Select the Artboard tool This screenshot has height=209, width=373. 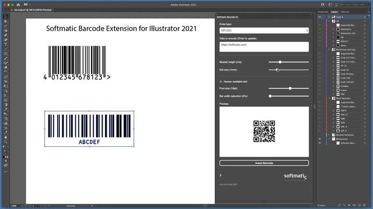pos(6,128)
